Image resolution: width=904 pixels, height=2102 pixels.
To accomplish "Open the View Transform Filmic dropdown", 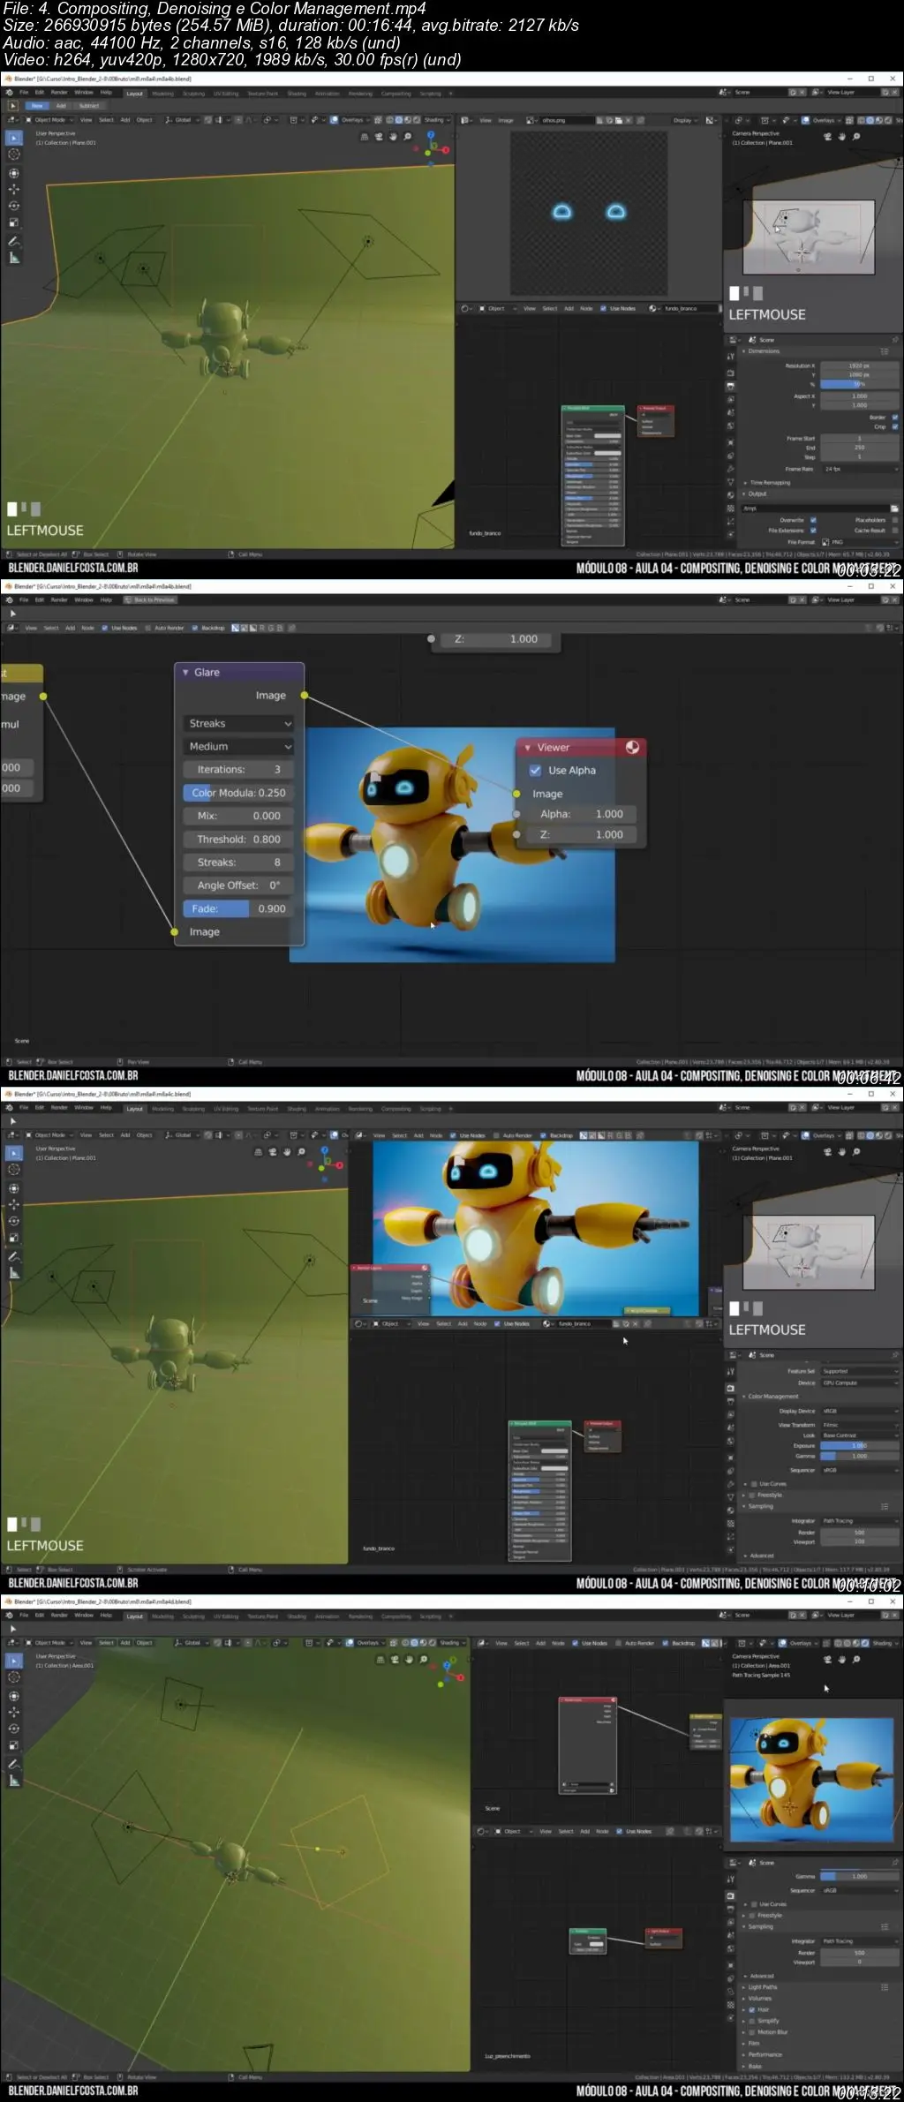I will coord(859,1425).
